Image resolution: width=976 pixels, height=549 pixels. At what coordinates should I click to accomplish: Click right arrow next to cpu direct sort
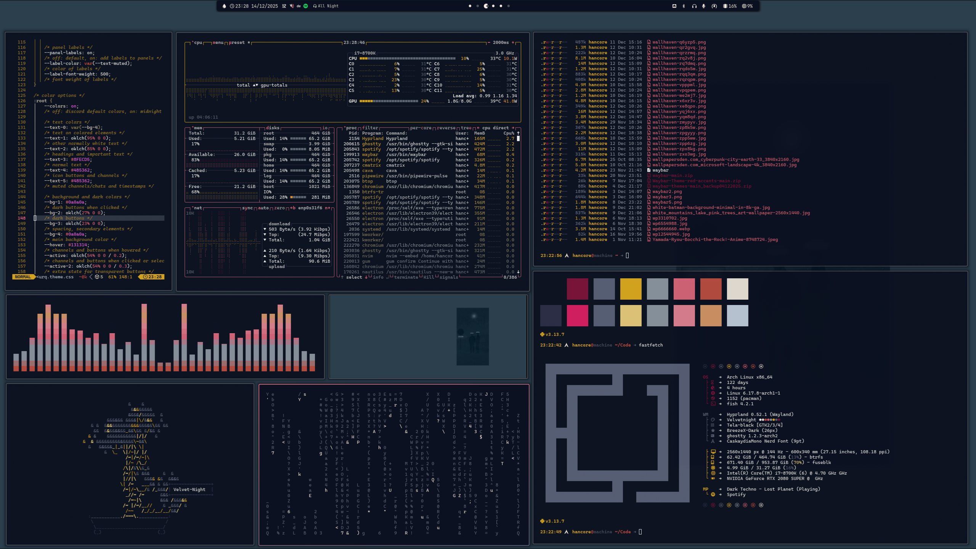click(513, 128)
